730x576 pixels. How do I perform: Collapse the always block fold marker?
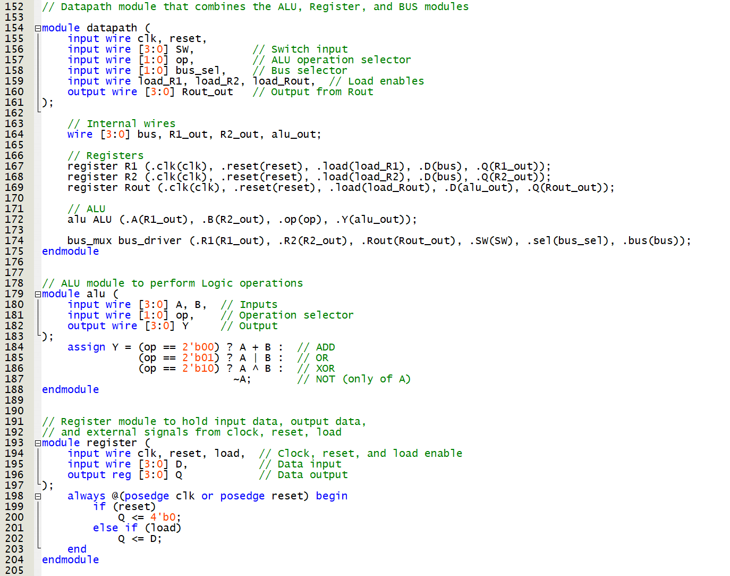(38, 496)
